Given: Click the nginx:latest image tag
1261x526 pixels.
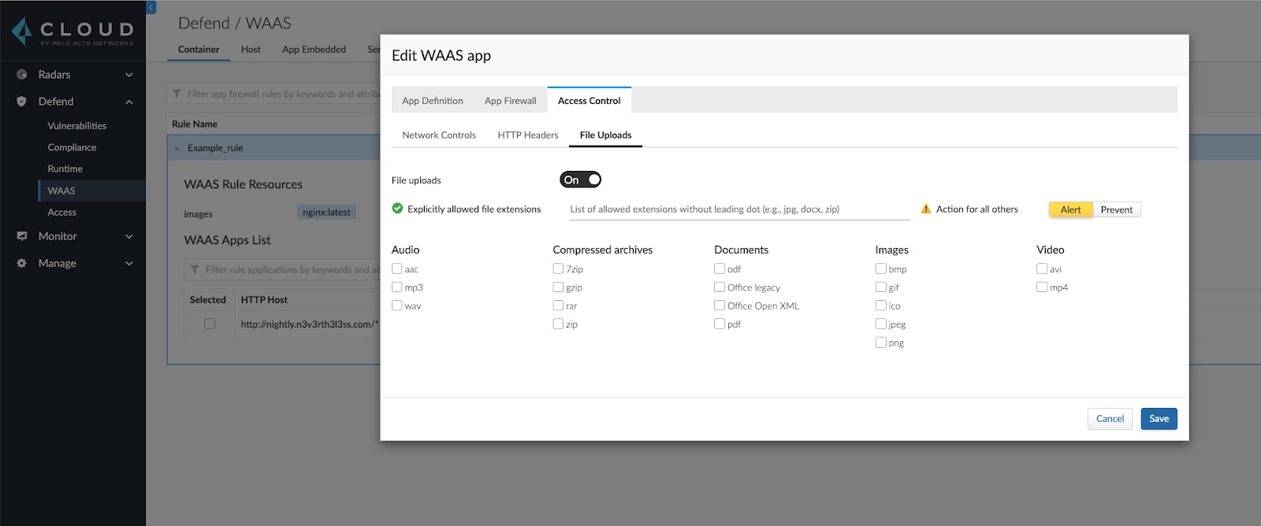Looking at the screenshot, I should pos(326,213).
